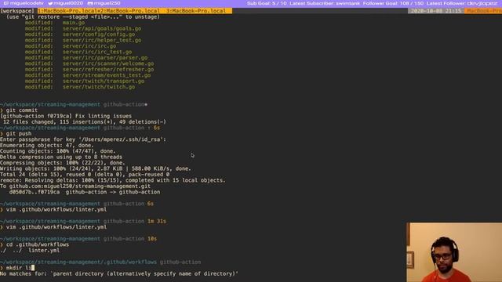The image size is (502, 282).
Task: Click server/twitch/twitch.go file path
Action: click(x=99, y=87)
